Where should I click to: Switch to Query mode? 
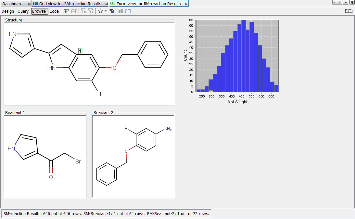pyautogui.click(x=23, y=11)
